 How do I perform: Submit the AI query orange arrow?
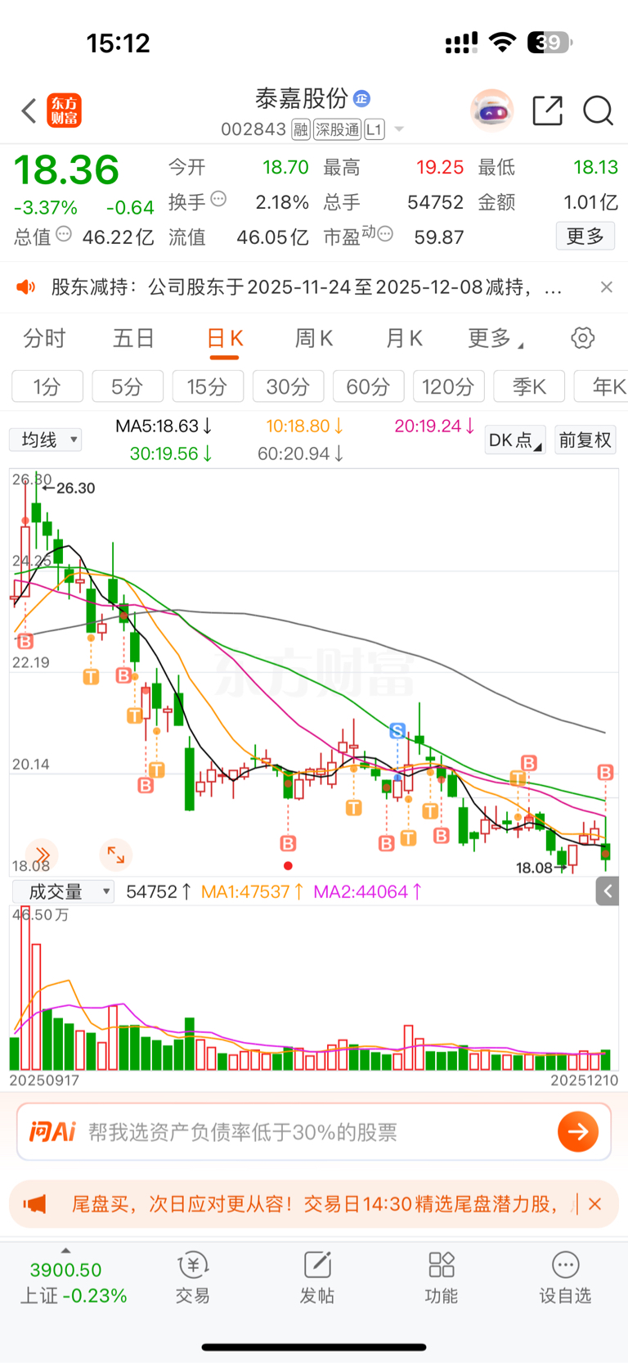(578, 1131)
